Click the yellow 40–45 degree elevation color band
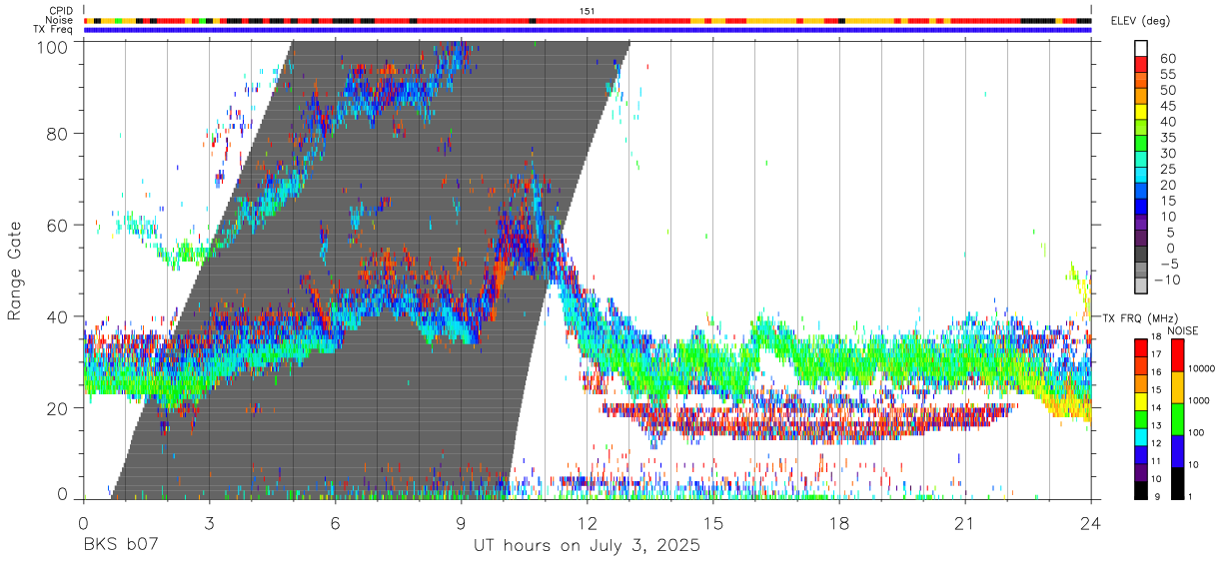Image resolution: width=1227 pixels, height=566 pixels. tap(1141, 112)
